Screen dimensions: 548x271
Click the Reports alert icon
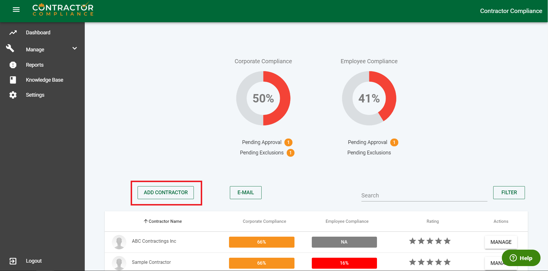pos(13,65)
